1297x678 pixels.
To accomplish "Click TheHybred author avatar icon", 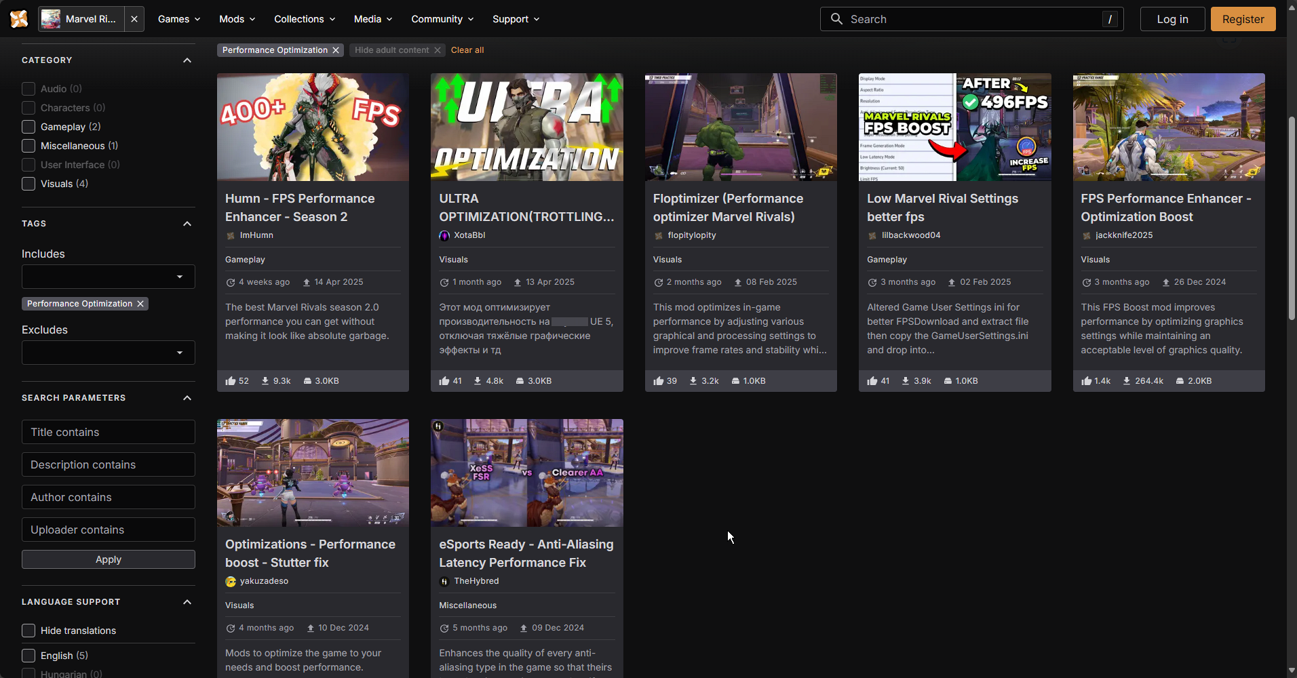I will tap(444, 582).
